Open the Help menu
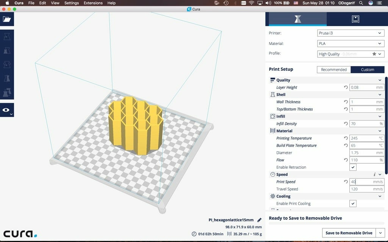Image resolution: width=388 pixels, height=242 pixels. pos(111,3)
